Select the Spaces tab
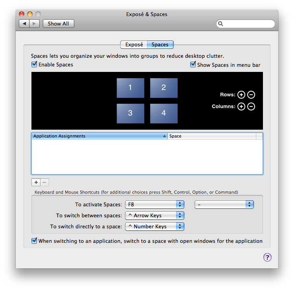The image size is (294, 290). coord(160,45)
